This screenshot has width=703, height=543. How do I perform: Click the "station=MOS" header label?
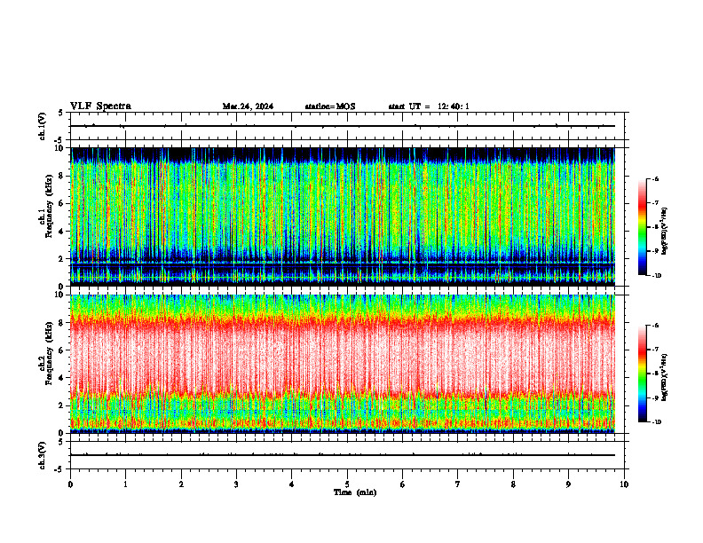[330, 106]
